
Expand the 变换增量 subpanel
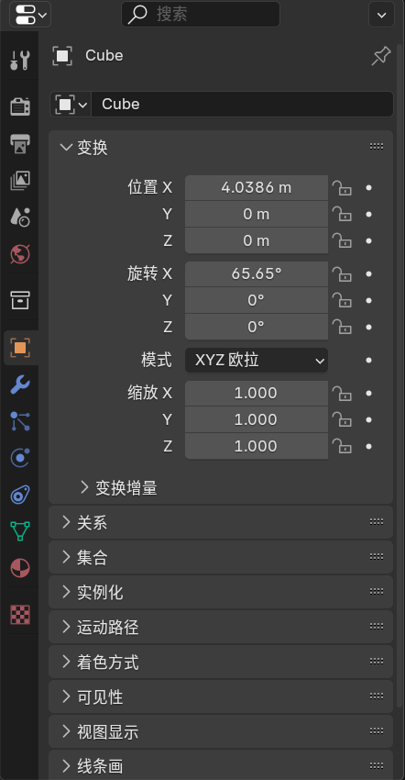pyautogui.click(x=84, y=487)
